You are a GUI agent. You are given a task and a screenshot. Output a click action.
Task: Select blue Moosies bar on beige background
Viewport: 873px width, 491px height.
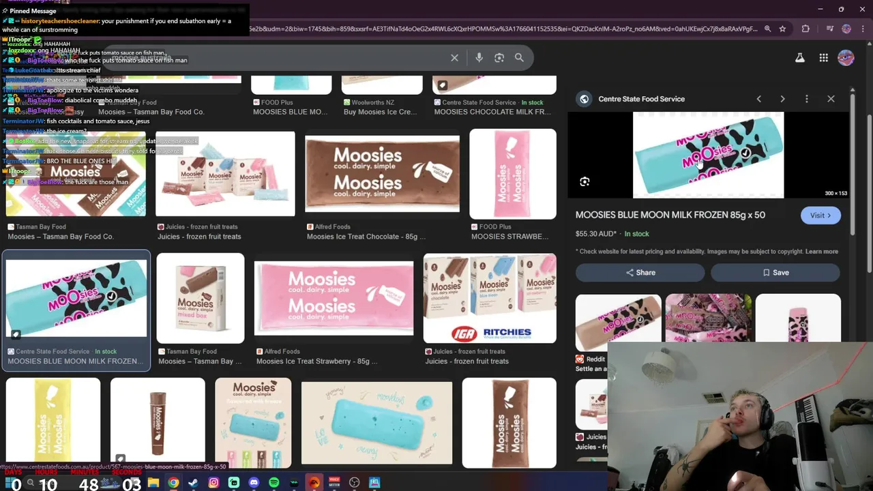tap(376, 423)
